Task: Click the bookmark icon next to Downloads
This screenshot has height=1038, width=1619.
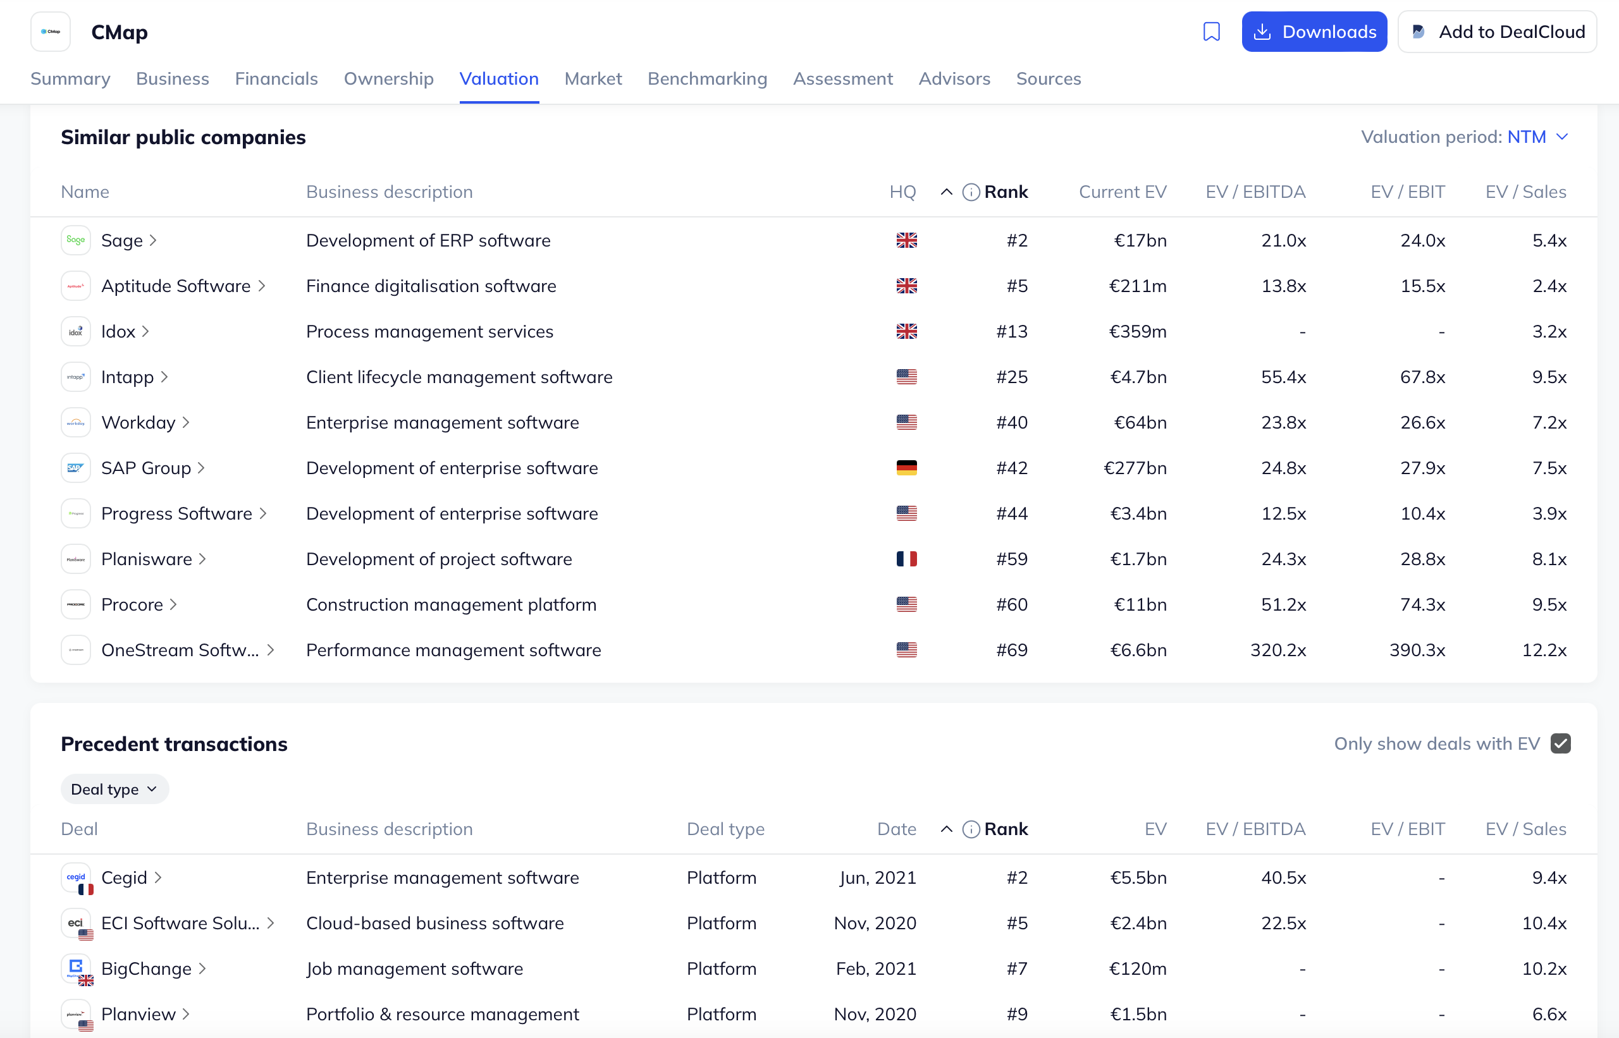Action: (x=1211, y=32)
